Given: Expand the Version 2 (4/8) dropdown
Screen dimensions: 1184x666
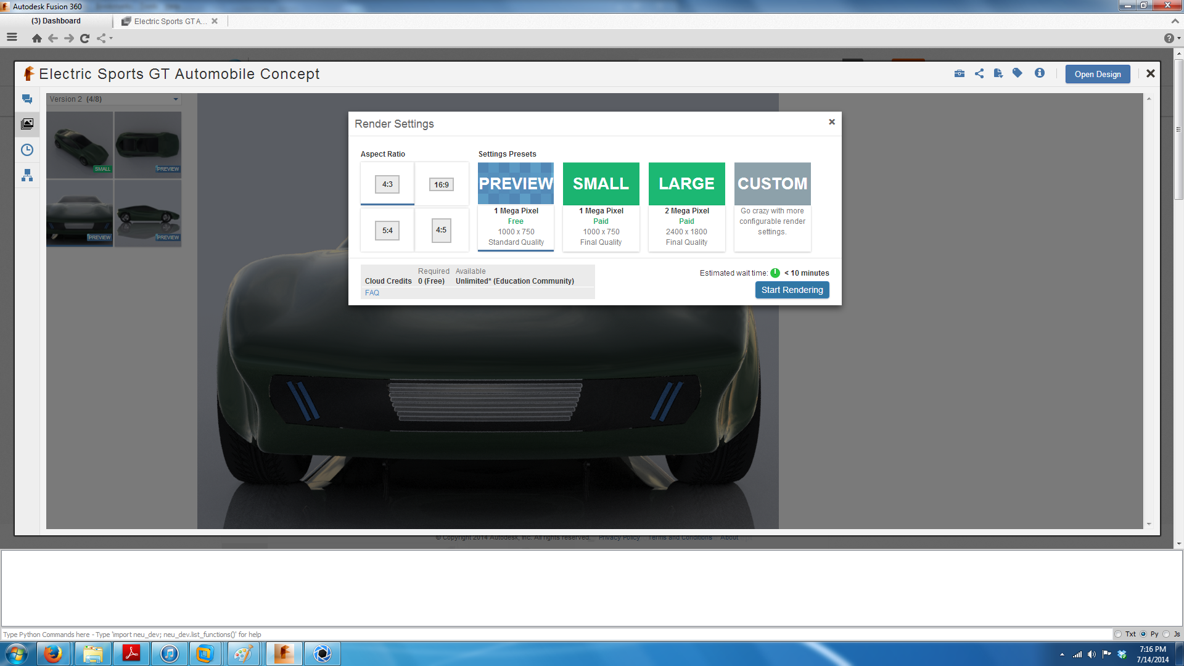Looking at the screenshot, I should (114, 99).
